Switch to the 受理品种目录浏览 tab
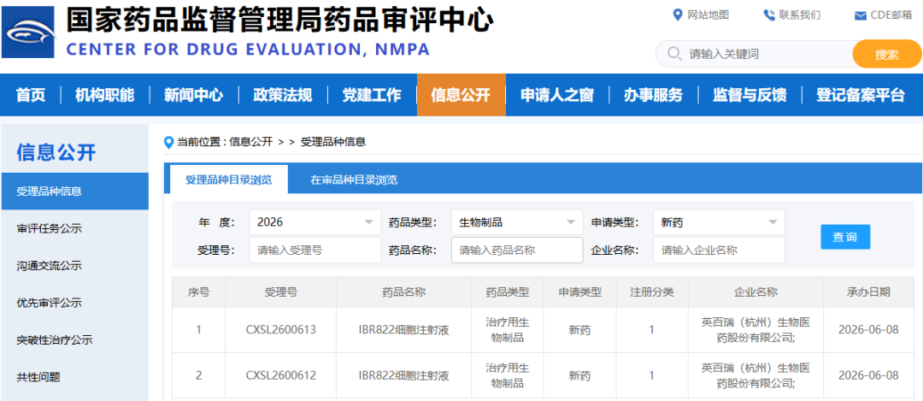Viewport: 923px width, 401px height. coord(228,180)
